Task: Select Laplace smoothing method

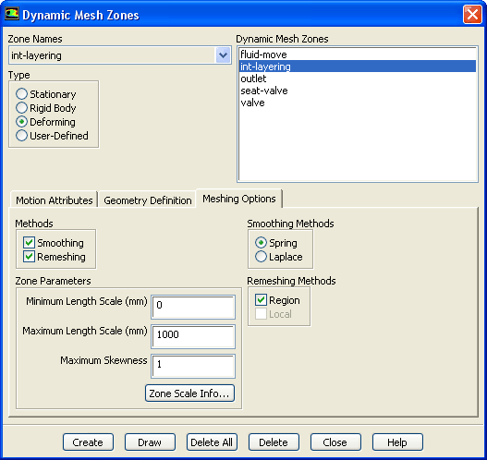Action: point(261,257)
